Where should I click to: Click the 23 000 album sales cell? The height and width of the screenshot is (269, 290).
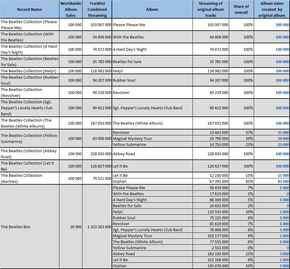(x=272, y=144)
